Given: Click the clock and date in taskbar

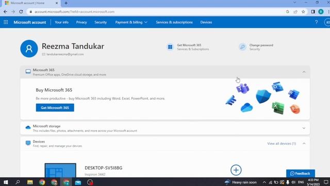Looking at the screenshot, I should coord(313,182).
